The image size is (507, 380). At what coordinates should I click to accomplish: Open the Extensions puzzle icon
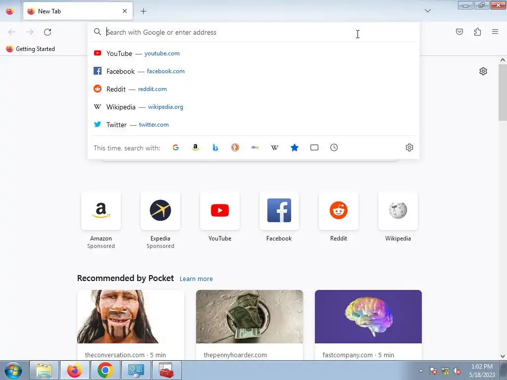(x=477, y=32)
